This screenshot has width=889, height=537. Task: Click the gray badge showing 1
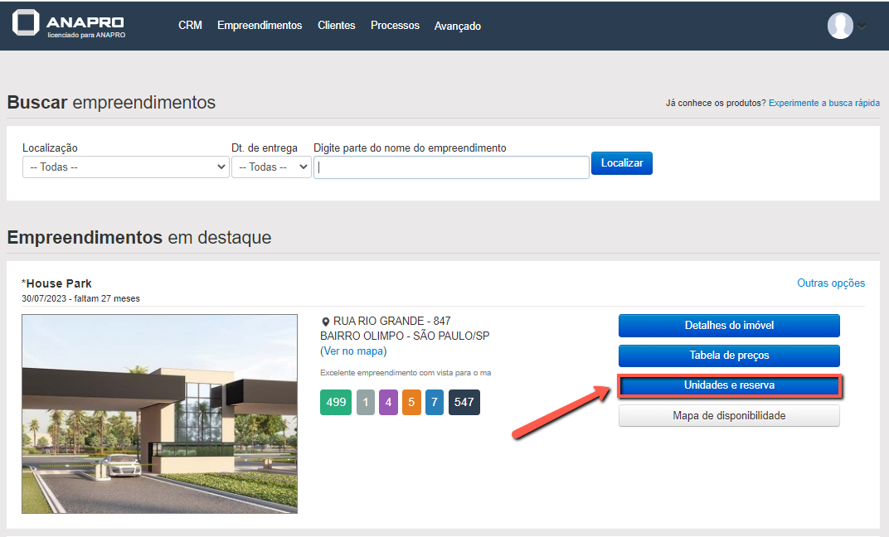(366, 403)
